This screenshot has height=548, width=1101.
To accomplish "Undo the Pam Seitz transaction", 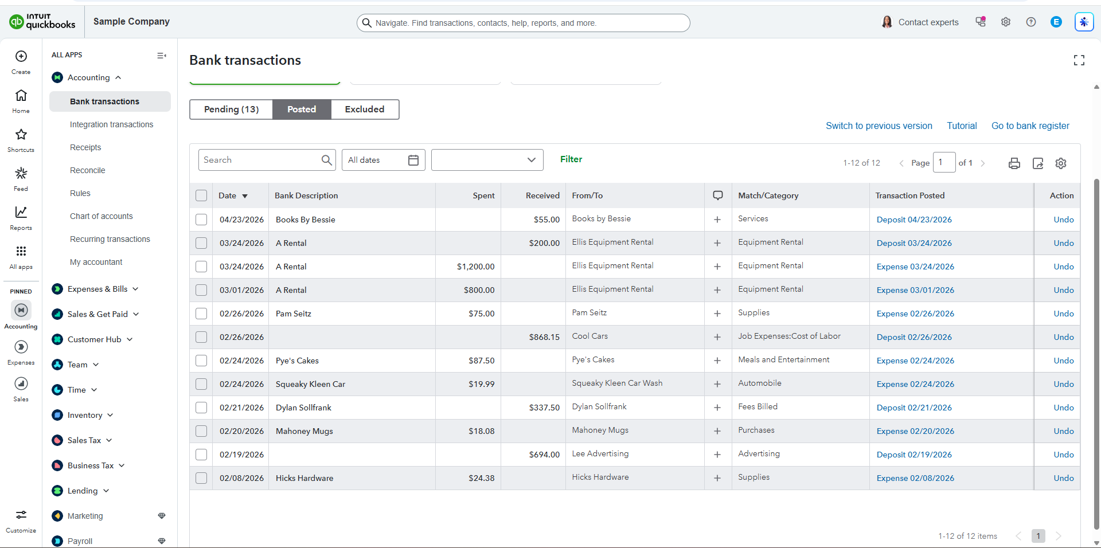I will coord(1064,314).
